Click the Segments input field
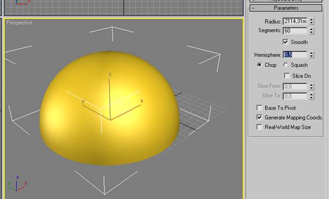Image resolution: width=329 pixels, height=199 pixels. click(295, 30)
